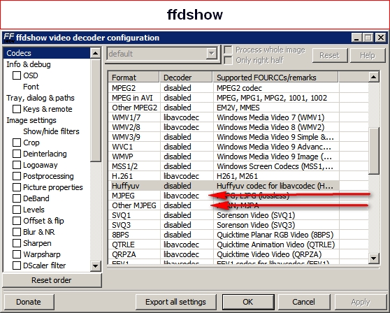Check the Levels checkbox
This screenshot has height=313, width=390.
(x=17, y=210)
